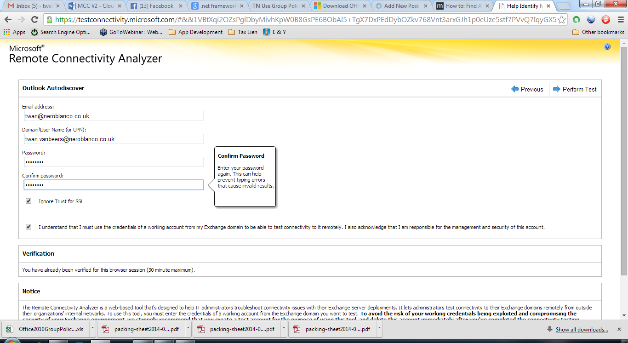
Task: Click the green padlock in the address bar
Action: [50, 20]
